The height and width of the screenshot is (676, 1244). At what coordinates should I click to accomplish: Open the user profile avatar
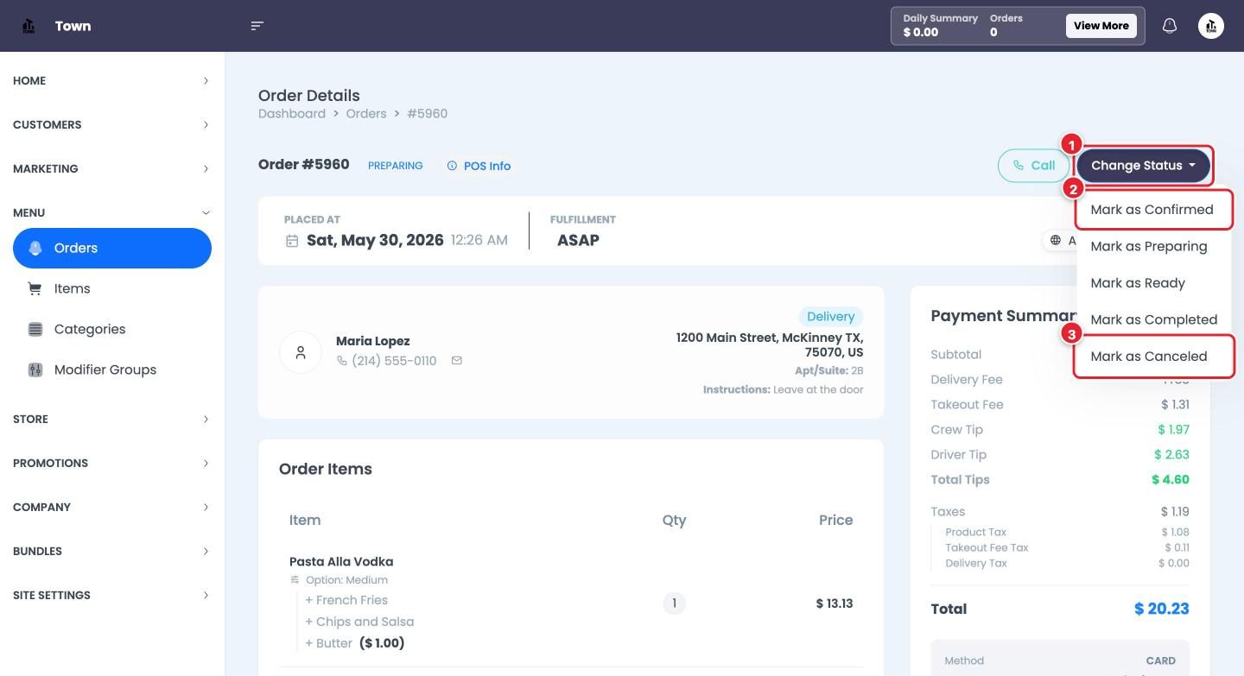click(x=1211, y=26)
